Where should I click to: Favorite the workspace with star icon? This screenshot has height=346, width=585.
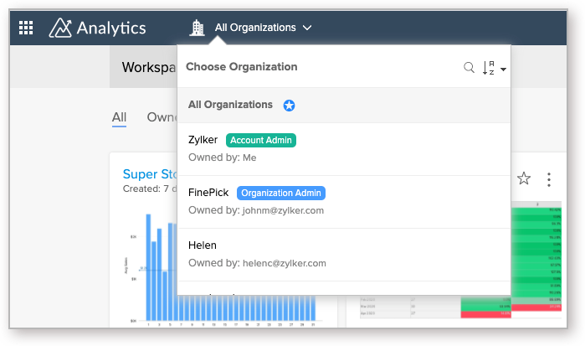pos(524,178)
